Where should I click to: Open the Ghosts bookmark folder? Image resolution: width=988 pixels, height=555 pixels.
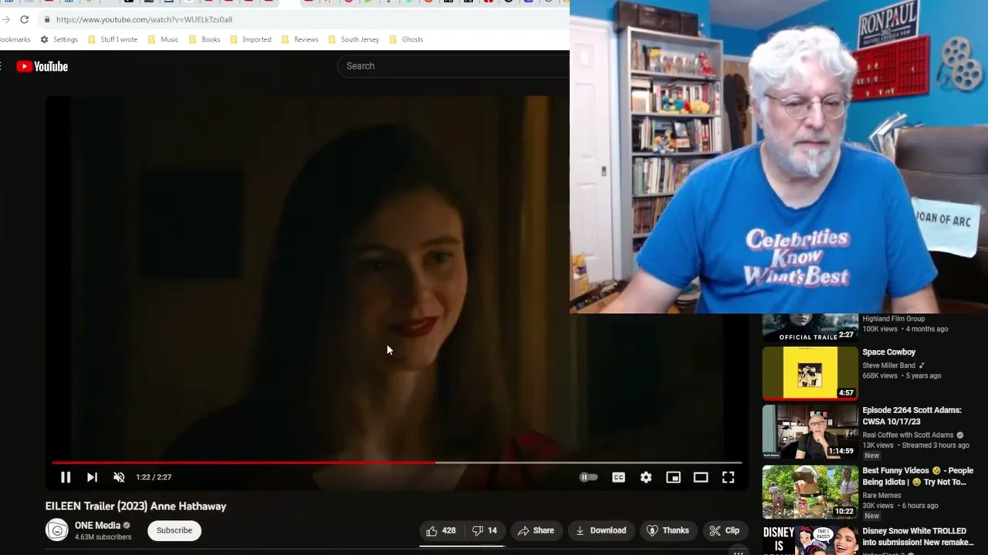coord(406,39)
